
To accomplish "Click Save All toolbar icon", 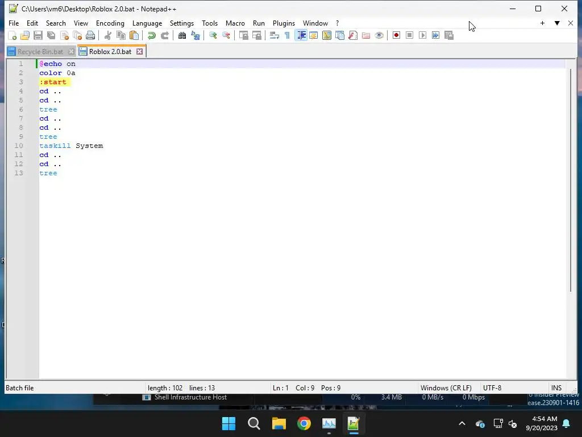I will click(x=51, y=35).
